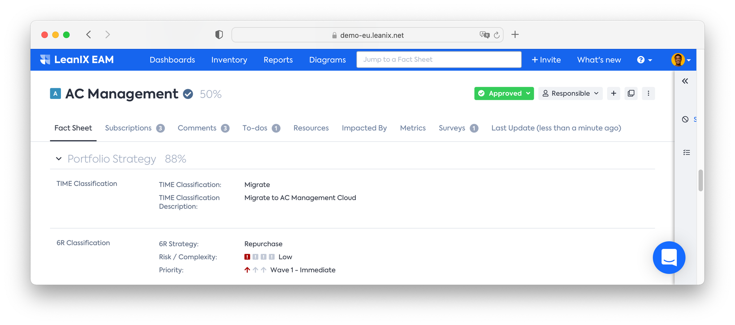Click the 6R Strategy value 'Repurchase'

click(264, 244)
